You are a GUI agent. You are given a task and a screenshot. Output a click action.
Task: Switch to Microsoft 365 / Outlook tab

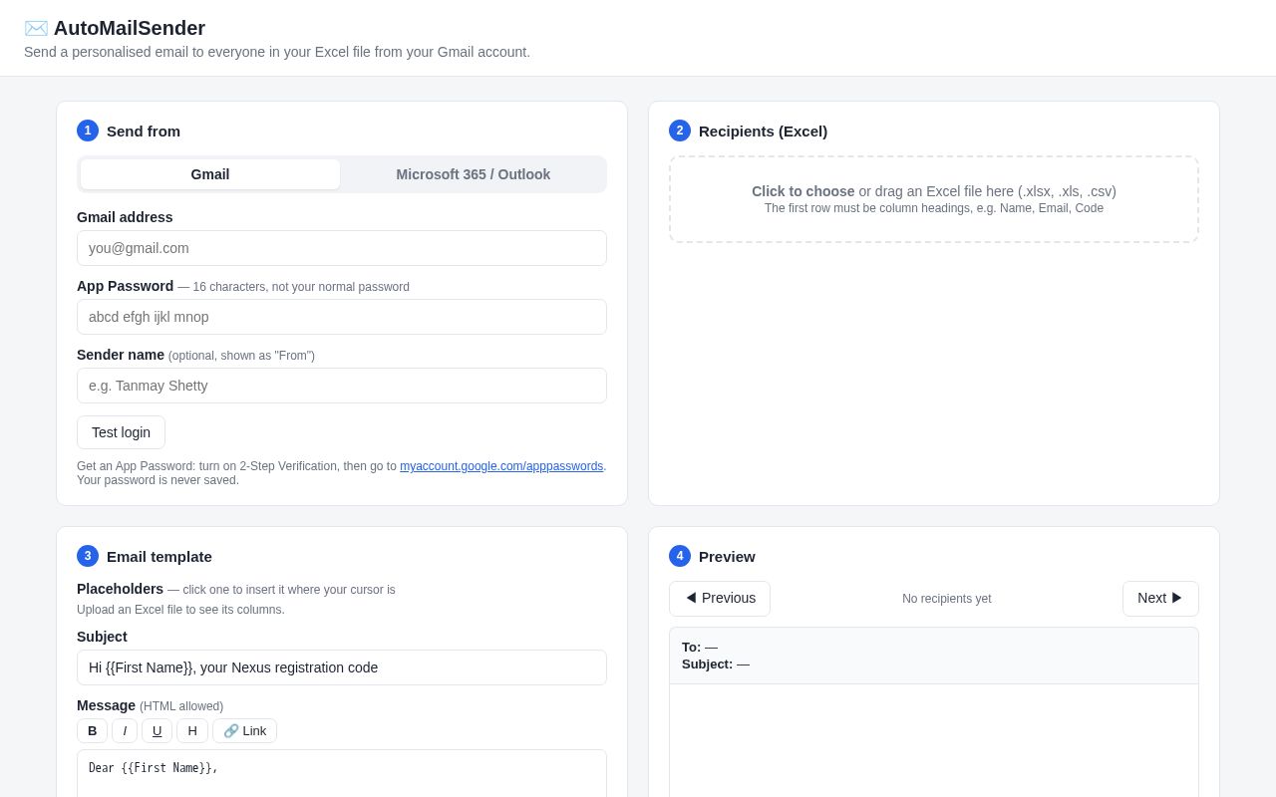474,174
